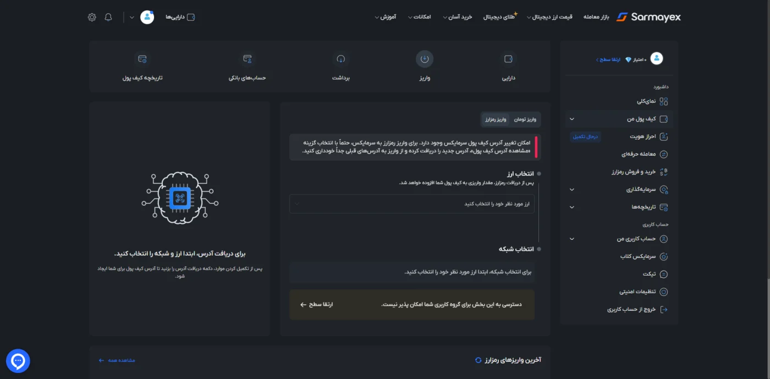Viewport: 770px width, 379px height.
Task: Click the کیف پول من wallet icon
Action: 664,119
